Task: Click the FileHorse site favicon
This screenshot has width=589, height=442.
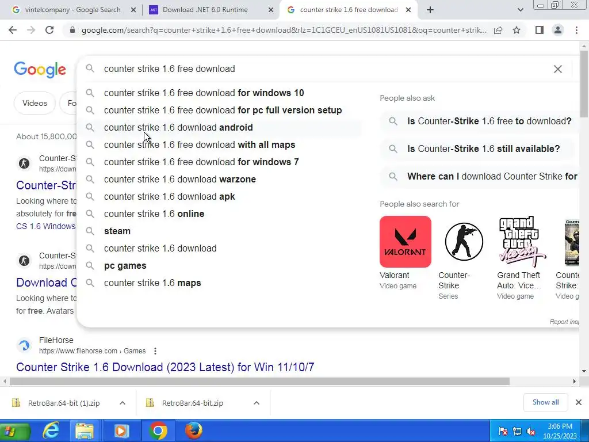Action: [24, 345]
